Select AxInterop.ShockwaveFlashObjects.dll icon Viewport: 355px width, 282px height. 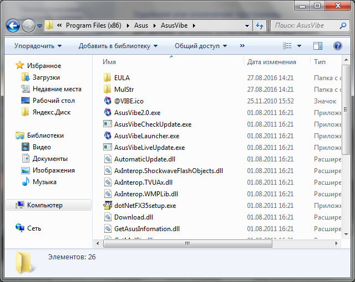point(108,170)
